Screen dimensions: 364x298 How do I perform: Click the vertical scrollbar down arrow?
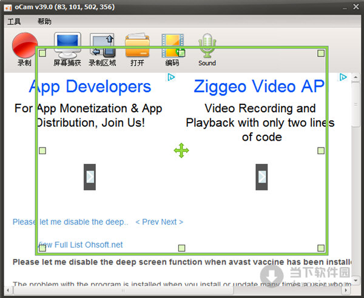click(x=356, y=280)
